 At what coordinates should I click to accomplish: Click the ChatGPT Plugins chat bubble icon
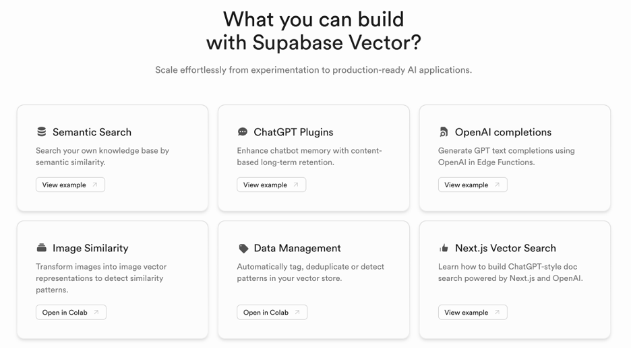(243, 132)
